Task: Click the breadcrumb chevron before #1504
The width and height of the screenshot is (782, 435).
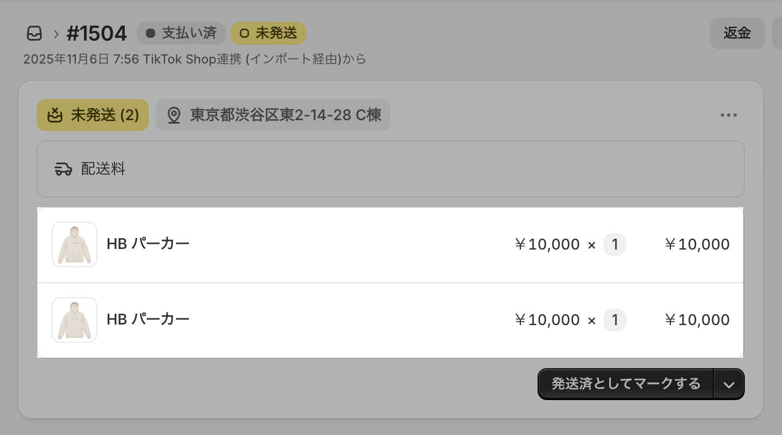Action: (x=56, y=34)
